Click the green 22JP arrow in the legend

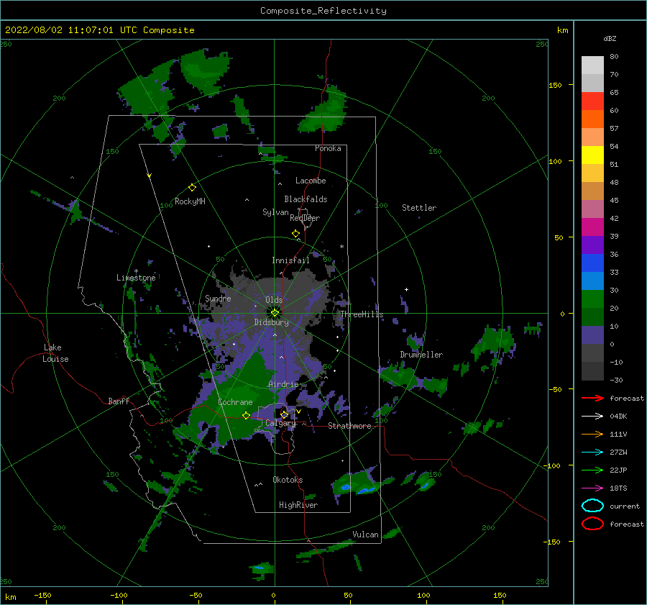592,470
